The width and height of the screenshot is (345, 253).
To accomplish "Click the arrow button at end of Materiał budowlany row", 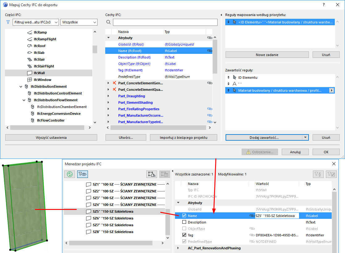I will pos(331,90).
